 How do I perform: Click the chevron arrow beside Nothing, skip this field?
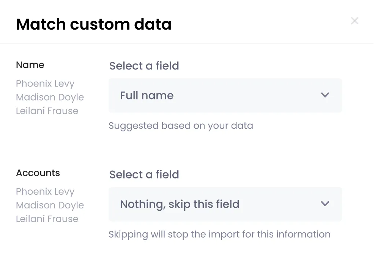click(325, 204)
